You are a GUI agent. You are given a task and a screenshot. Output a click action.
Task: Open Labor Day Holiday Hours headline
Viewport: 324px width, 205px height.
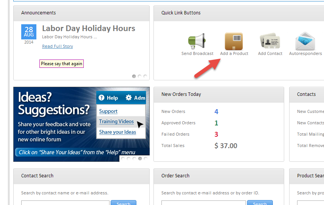pyautogui.click(x=88, y=28)
